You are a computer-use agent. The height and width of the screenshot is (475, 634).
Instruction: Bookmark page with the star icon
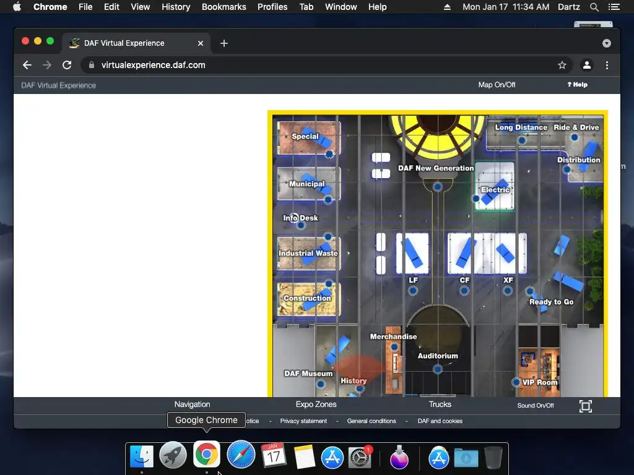562,65
